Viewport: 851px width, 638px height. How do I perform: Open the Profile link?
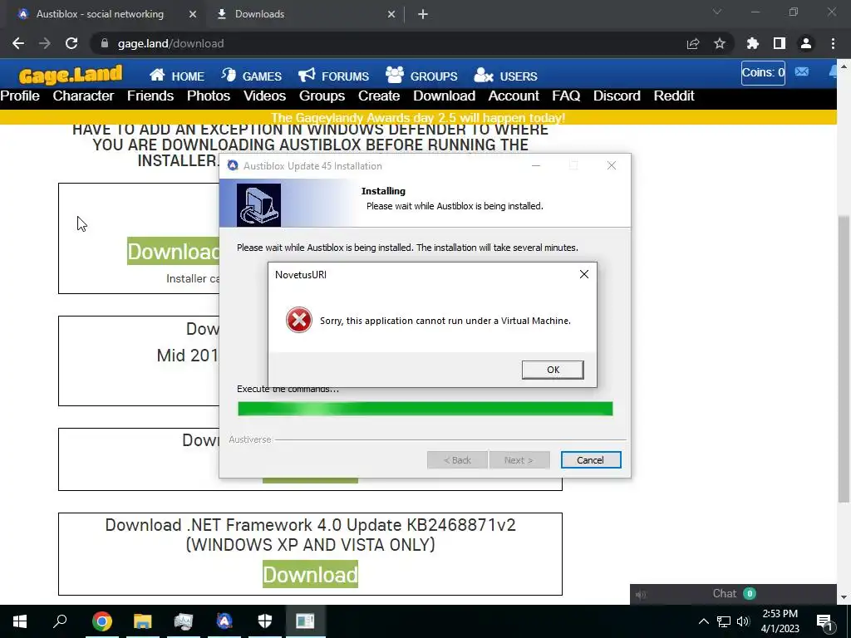pos(20,96)
